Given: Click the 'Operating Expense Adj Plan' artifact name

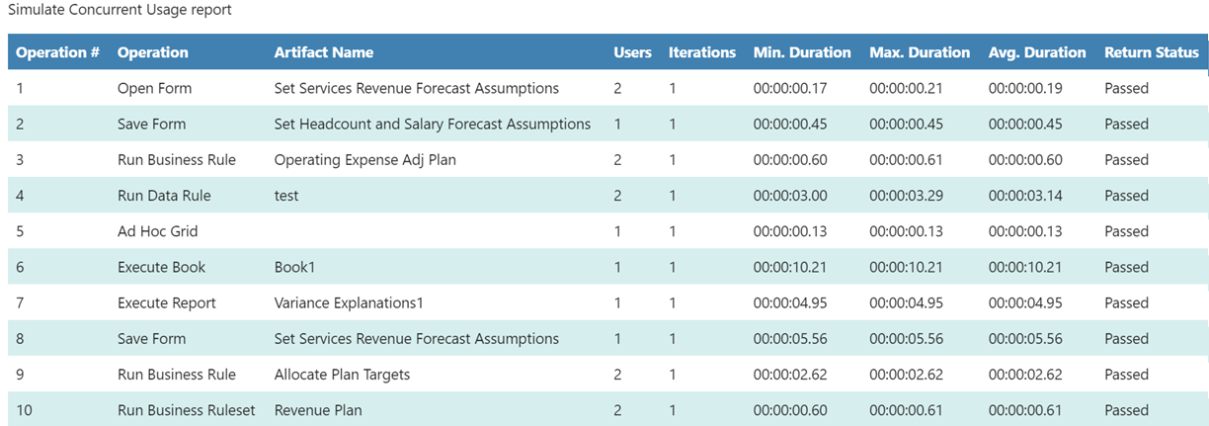Looking at the screenshot, I should [x=364, y=159].
